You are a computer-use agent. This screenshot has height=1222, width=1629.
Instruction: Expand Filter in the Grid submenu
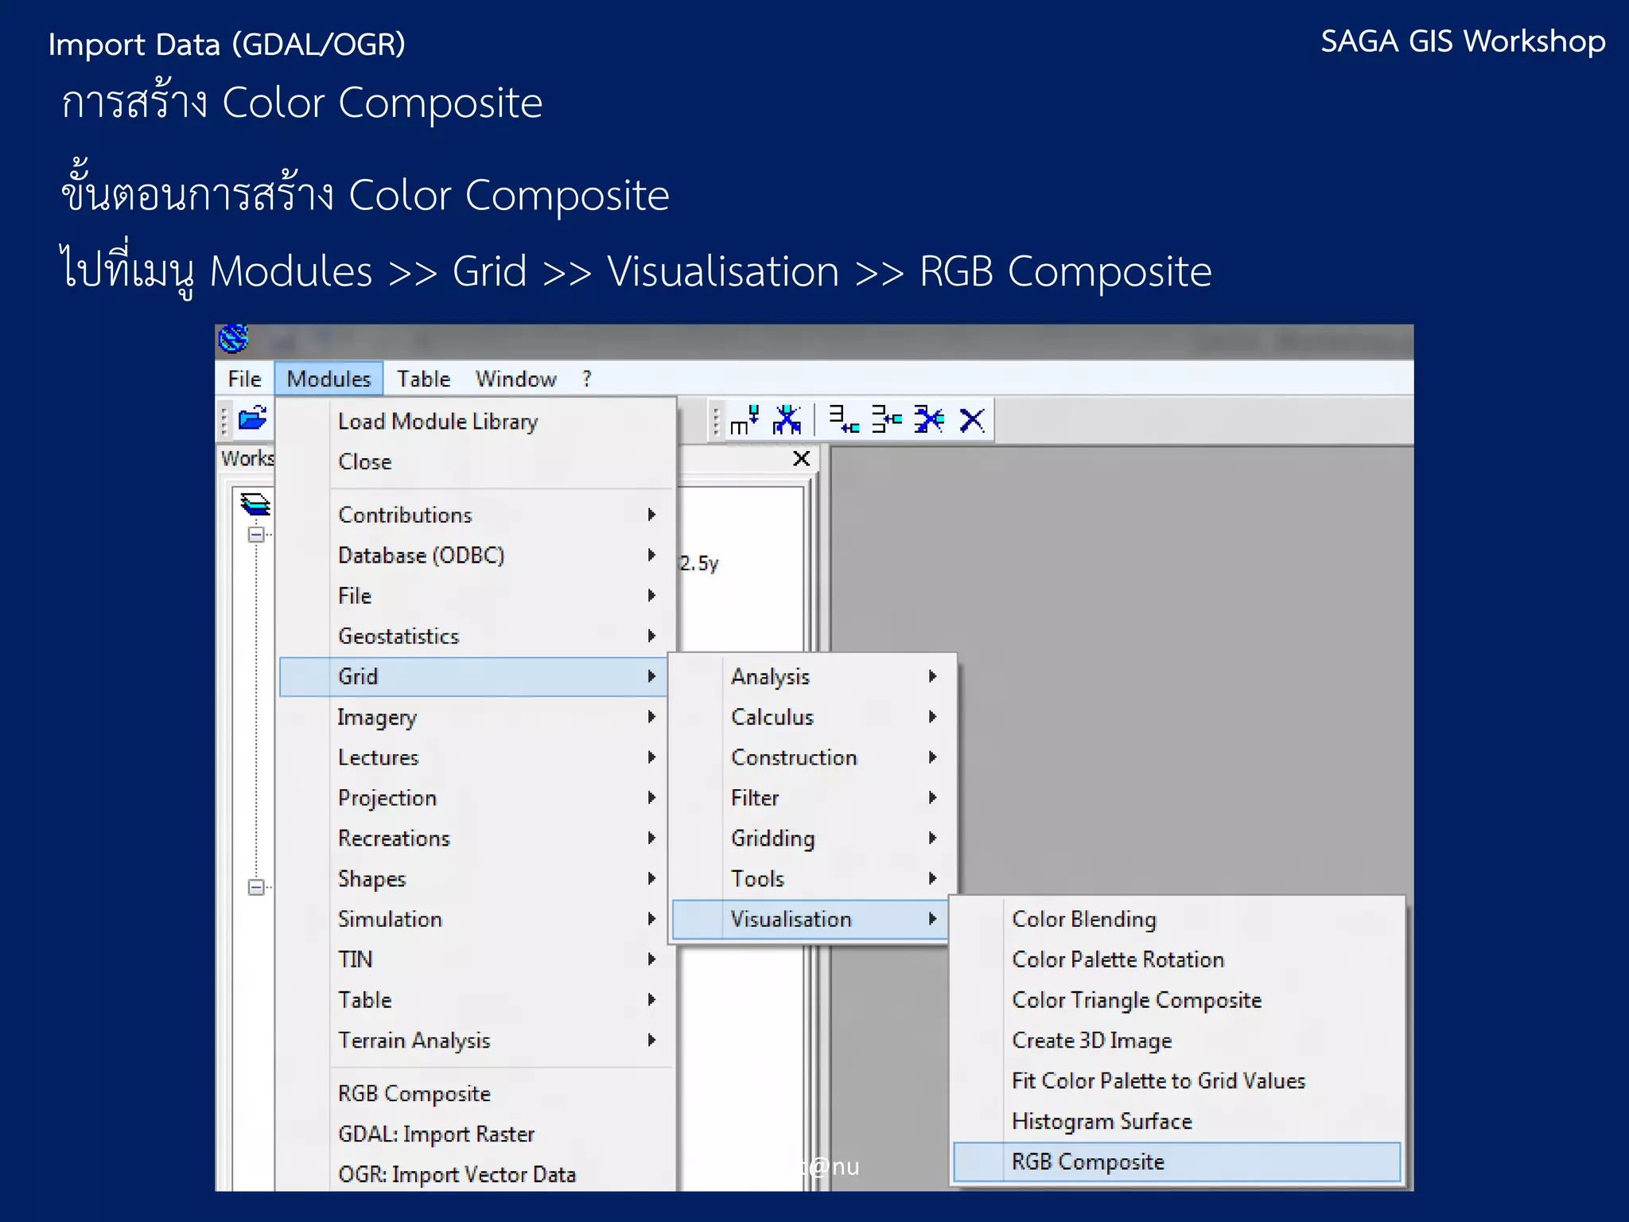click(x=811, y=798)
